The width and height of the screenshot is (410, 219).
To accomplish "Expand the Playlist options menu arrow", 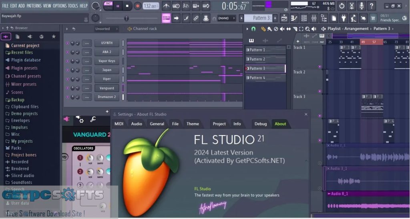I will click(x=247, y=29).
